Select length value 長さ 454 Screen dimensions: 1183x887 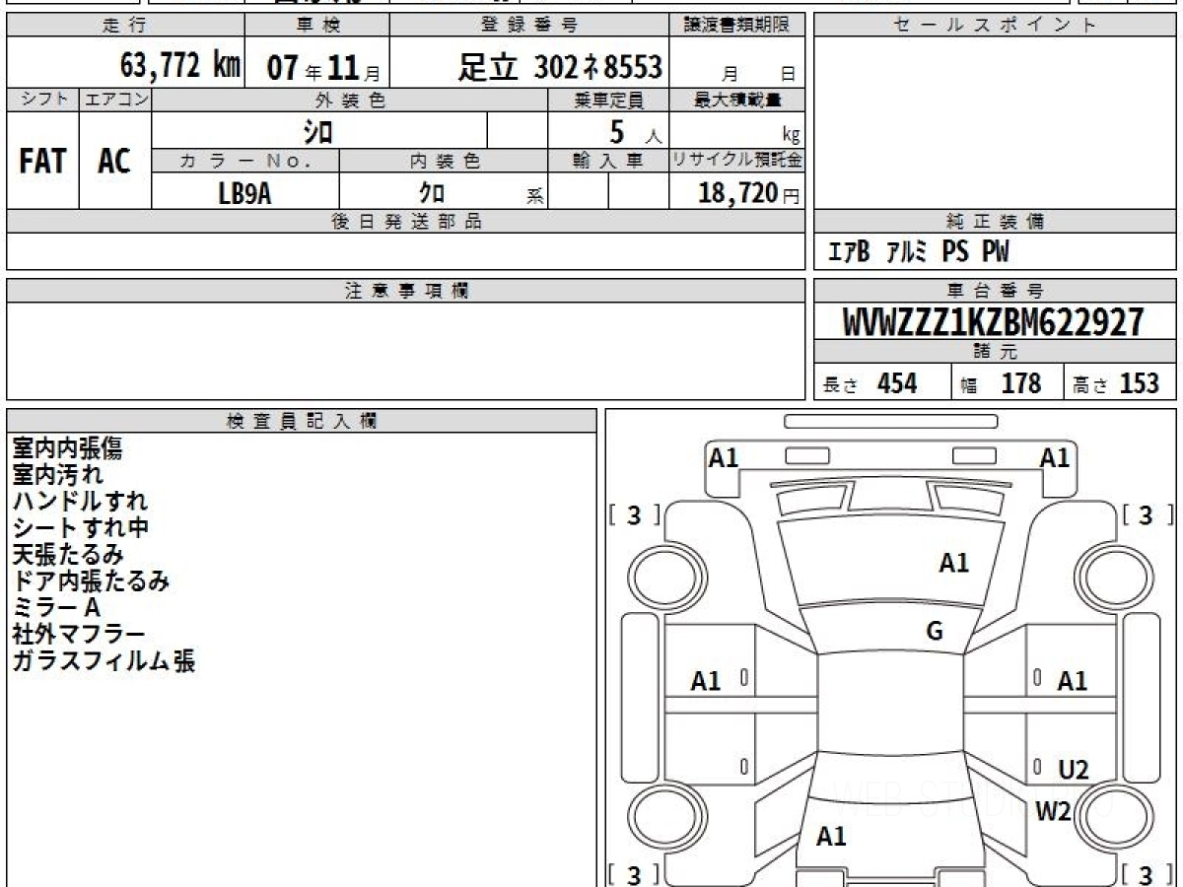[870, 383]
